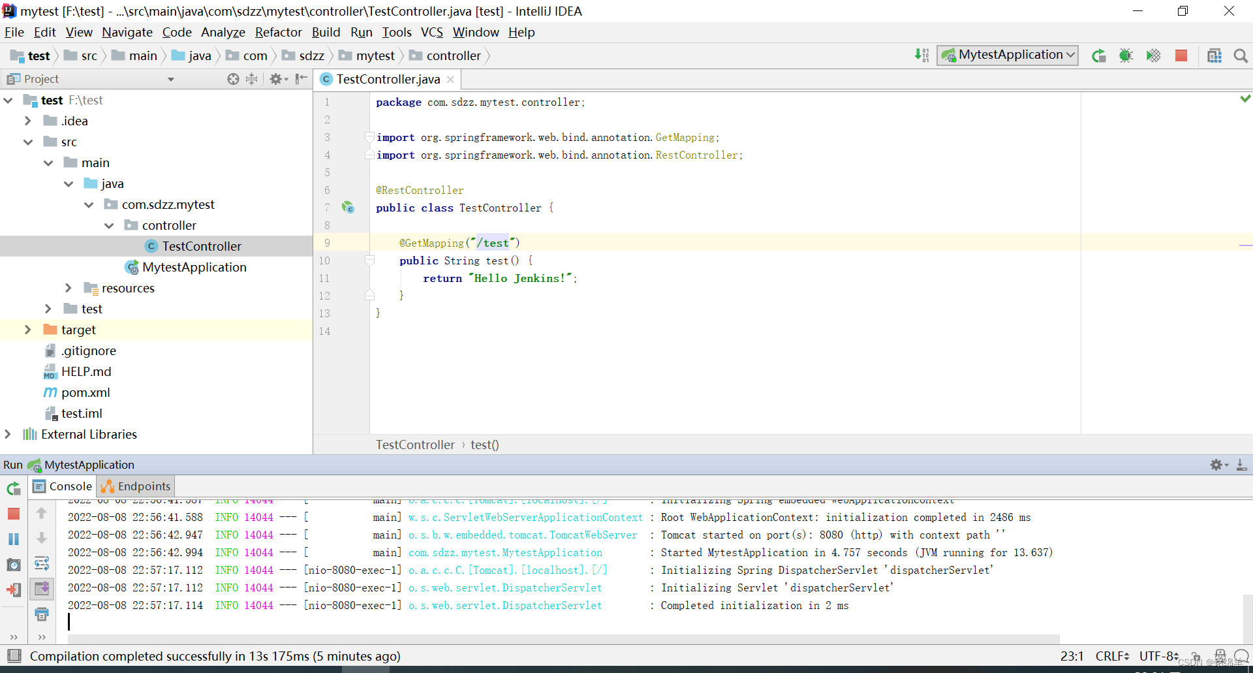
Task: Close the TestController.java editor tab
Action: coord(450,79)
